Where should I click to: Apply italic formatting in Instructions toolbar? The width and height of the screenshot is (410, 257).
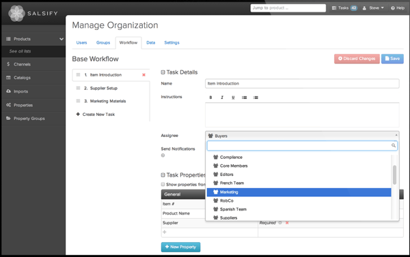click(222, 97)
